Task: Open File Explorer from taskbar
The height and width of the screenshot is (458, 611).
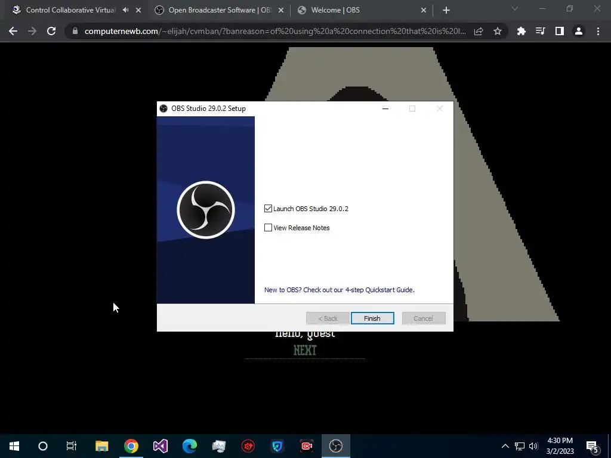Action: coord(101,446)
